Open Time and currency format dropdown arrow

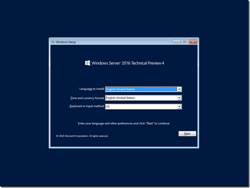[179, 98]
